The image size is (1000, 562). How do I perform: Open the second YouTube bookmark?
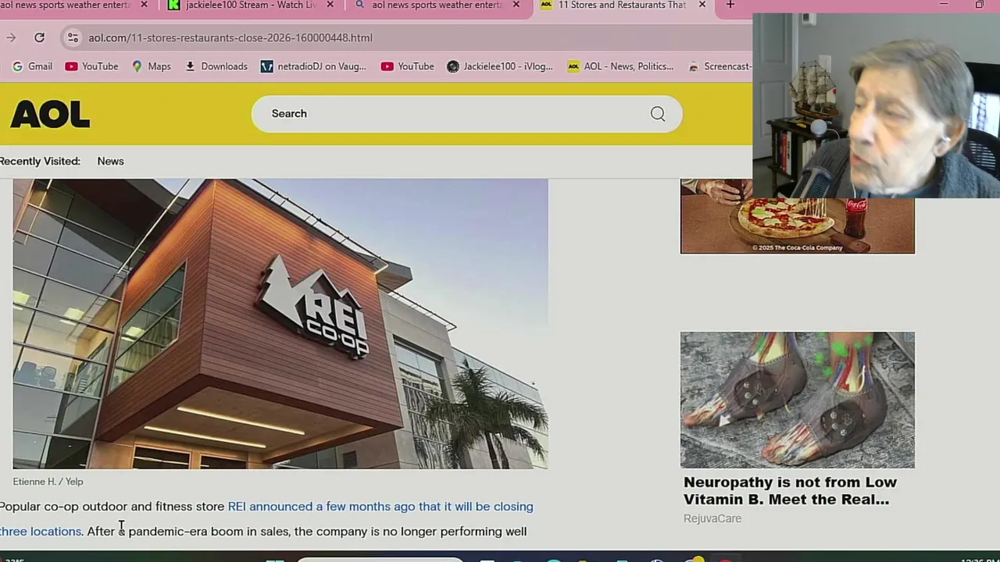[x=407, y=66]
